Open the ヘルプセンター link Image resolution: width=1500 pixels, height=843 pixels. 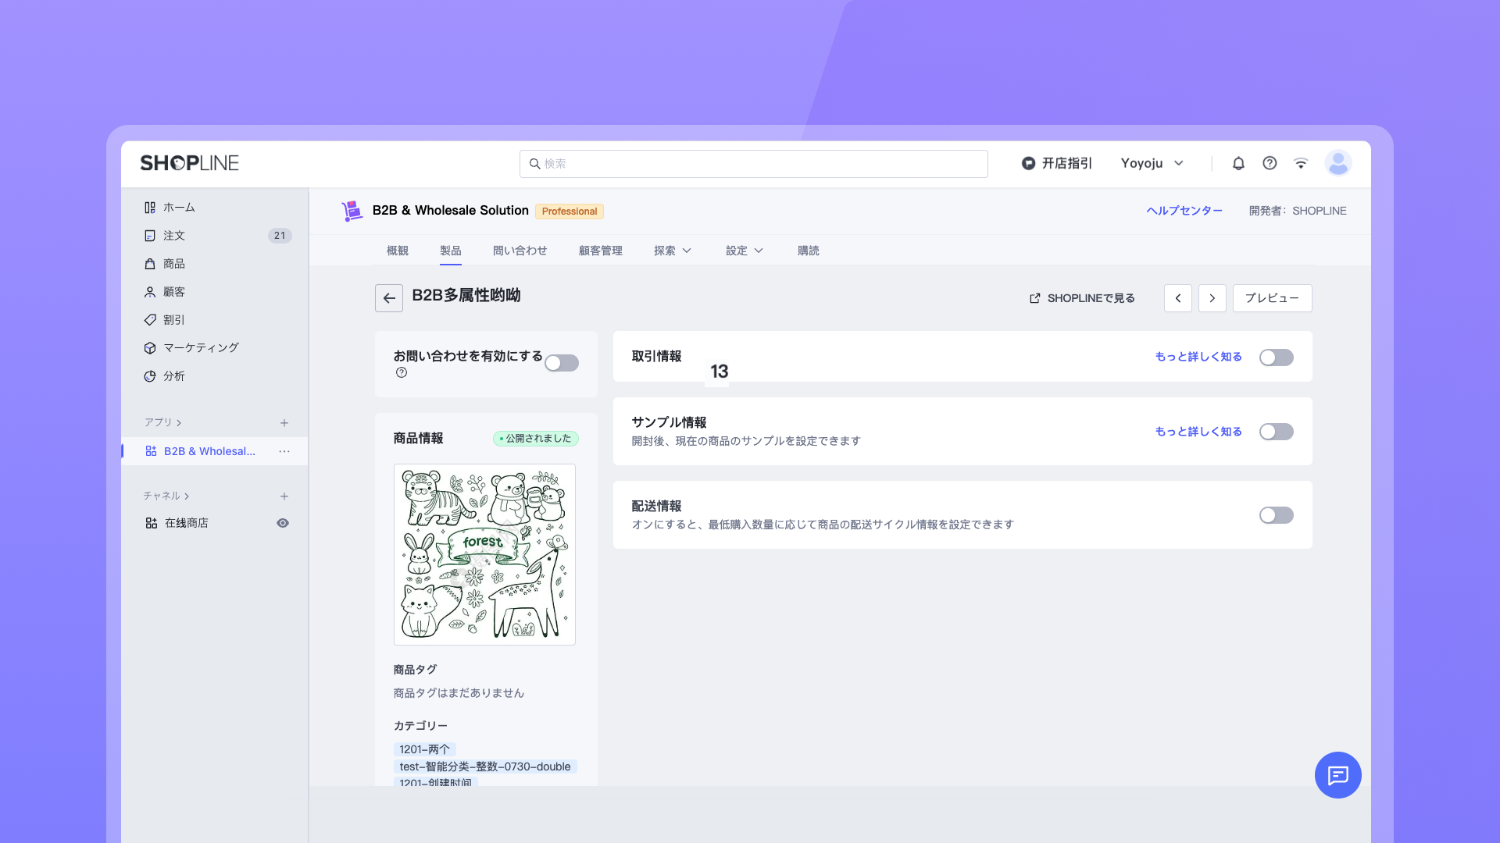point(1184,211)
